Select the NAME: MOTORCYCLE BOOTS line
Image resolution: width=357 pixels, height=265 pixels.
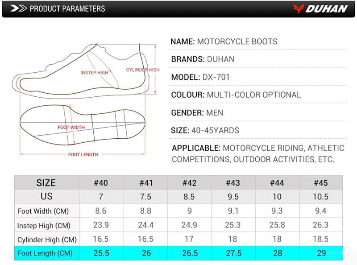pos(224,41)
